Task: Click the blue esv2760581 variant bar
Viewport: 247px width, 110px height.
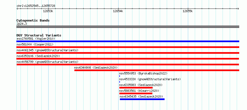Action: 128,41
